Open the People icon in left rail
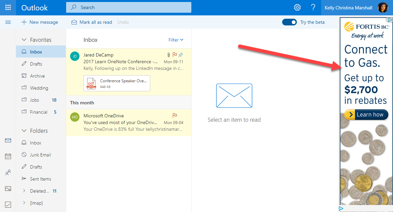This screenshot has height=212, width=393. tap(8, 172)
